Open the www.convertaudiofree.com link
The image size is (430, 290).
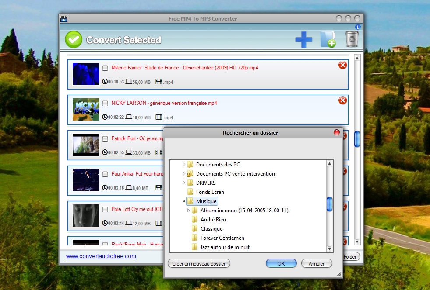pyautogui.click(x=101, y=256)
